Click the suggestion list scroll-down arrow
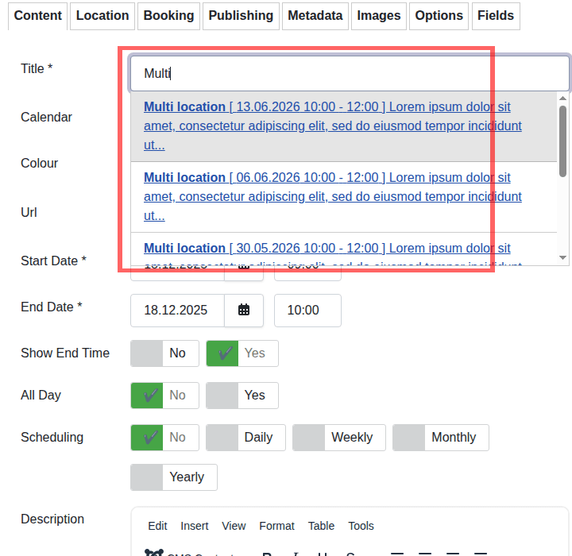This screenshot has width=572, height=556. pos(562,258)
